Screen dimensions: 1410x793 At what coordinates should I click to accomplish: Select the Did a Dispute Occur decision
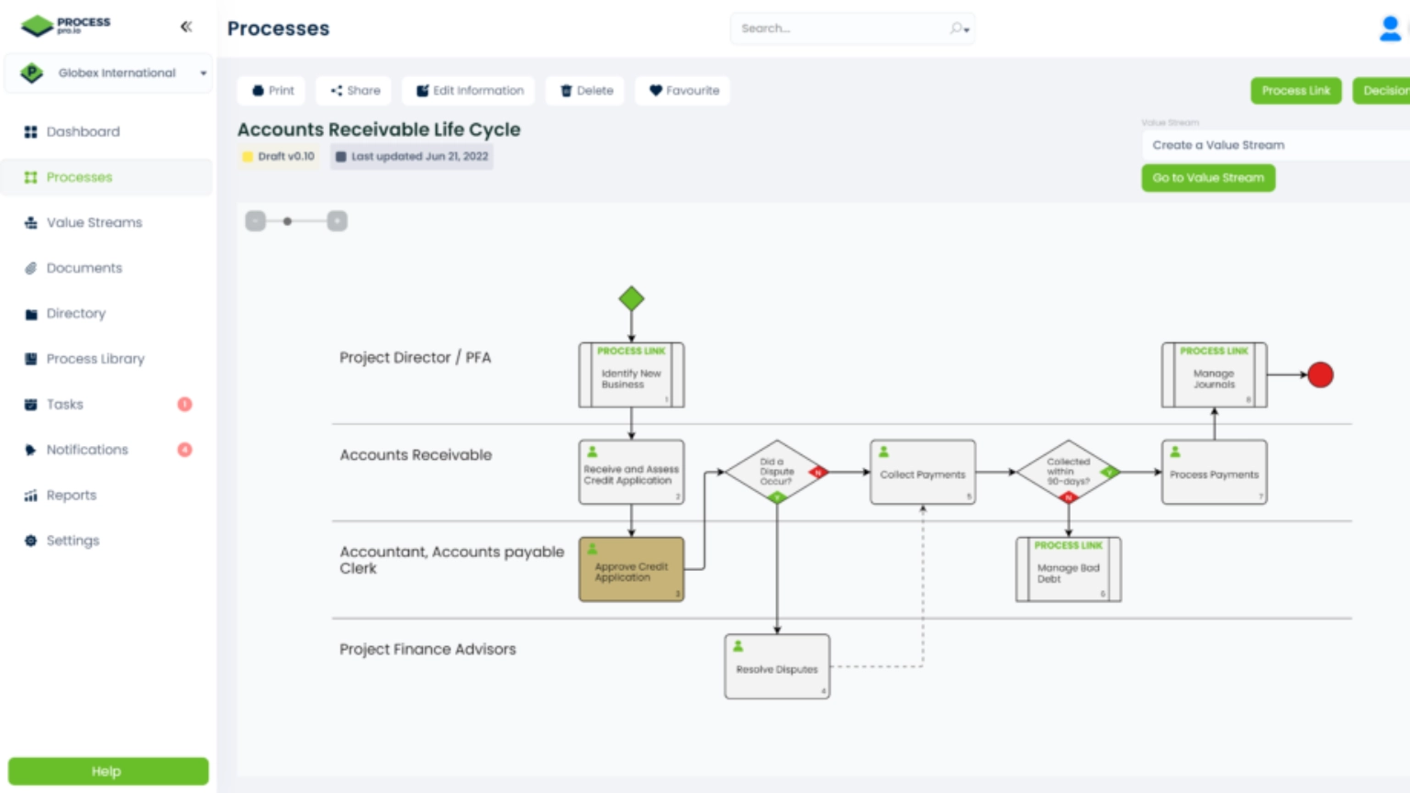[x=776, y=472]
